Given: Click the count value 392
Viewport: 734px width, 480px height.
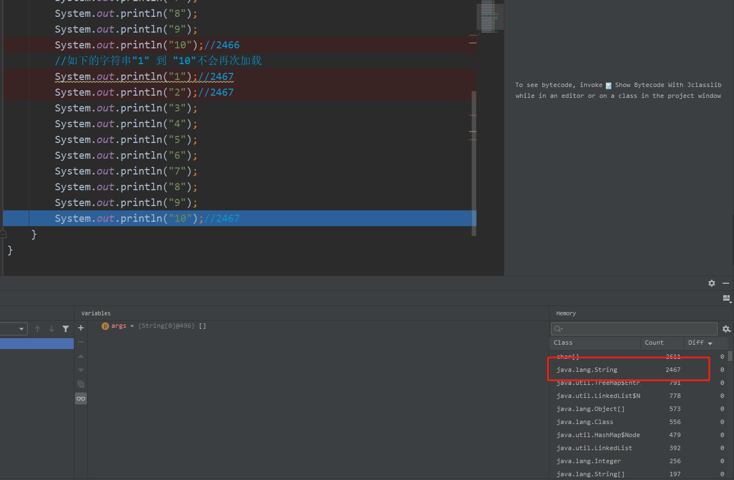Looking at the screenshot, I should 675,448.
